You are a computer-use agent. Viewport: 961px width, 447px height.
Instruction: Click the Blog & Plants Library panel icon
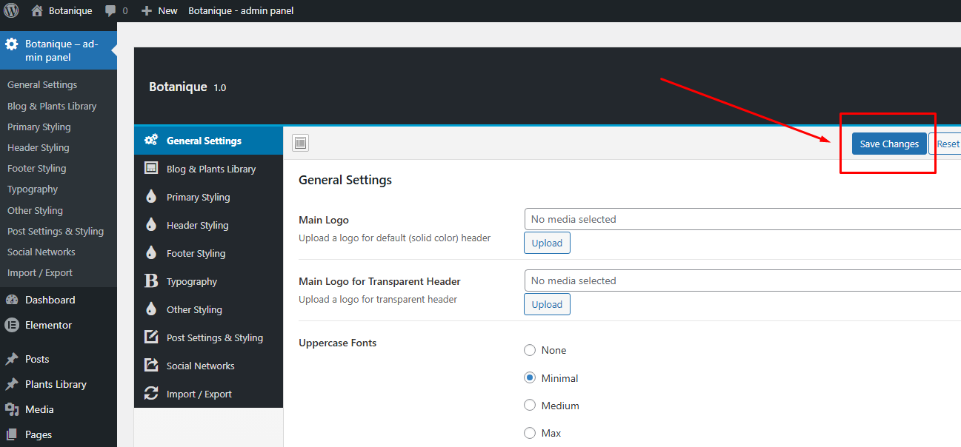pyautogui.click(x=151, y=169)
